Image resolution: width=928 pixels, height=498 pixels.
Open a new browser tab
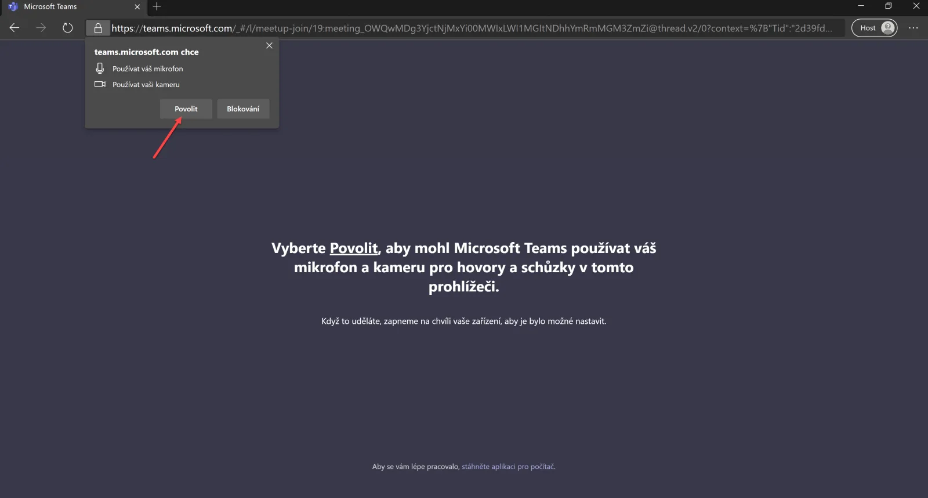tap(157, 7)
